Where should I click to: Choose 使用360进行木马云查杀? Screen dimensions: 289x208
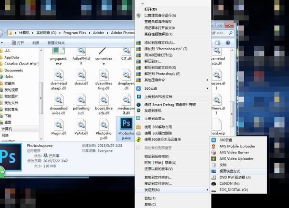[x=173, y=139]
